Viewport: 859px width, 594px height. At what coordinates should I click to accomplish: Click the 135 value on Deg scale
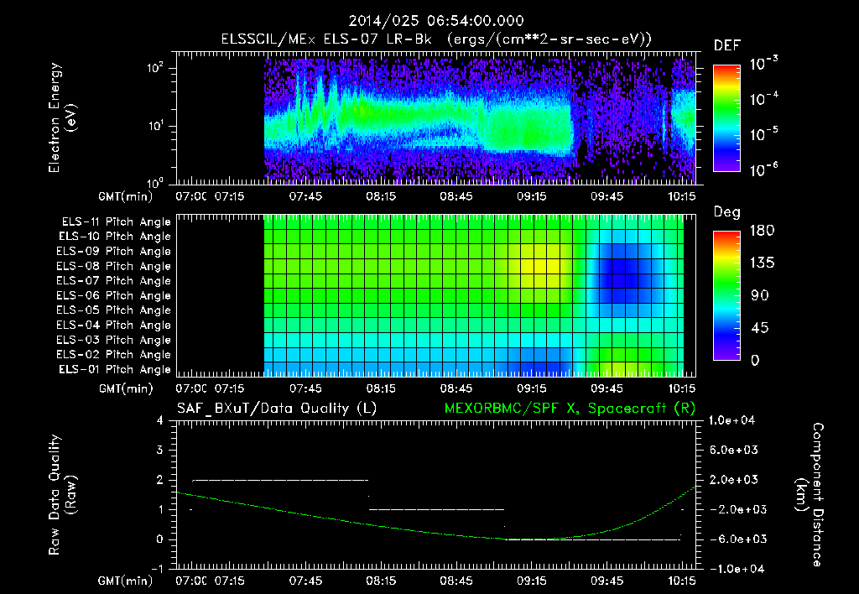[x=762, y=263]
